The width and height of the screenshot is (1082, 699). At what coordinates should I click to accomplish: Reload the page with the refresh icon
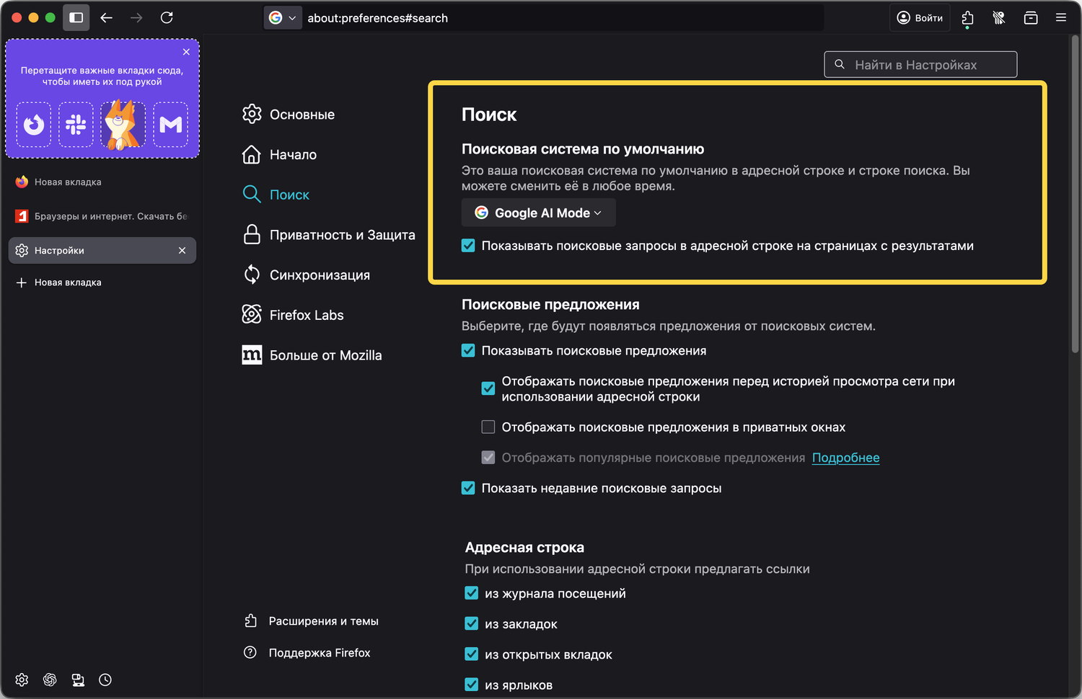click(x=167, y=17)
